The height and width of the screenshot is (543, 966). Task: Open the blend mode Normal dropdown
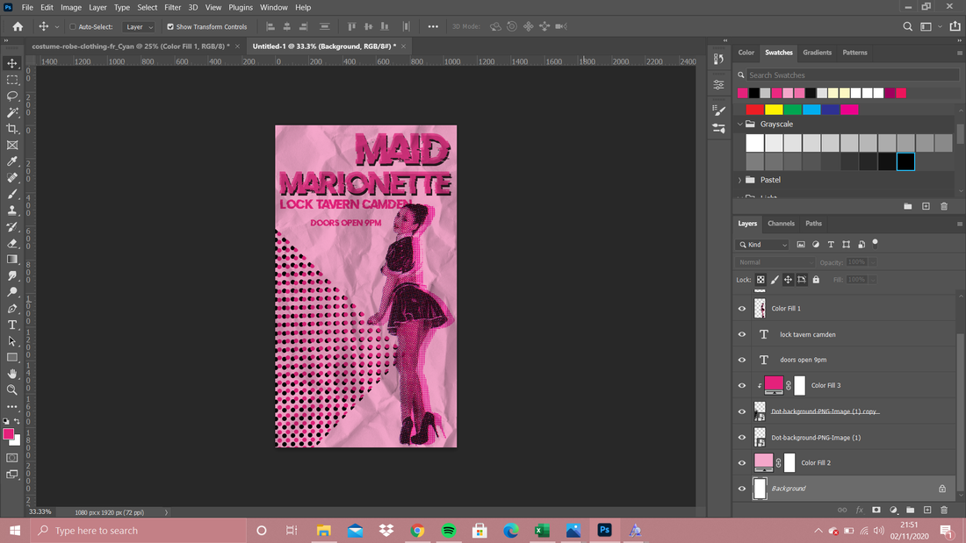coord(775,262)
